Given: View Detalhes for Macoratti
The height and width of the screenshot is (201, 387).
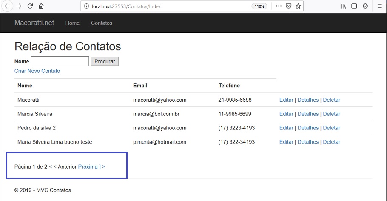Looking at the screenshot, I should click(308, 100).
